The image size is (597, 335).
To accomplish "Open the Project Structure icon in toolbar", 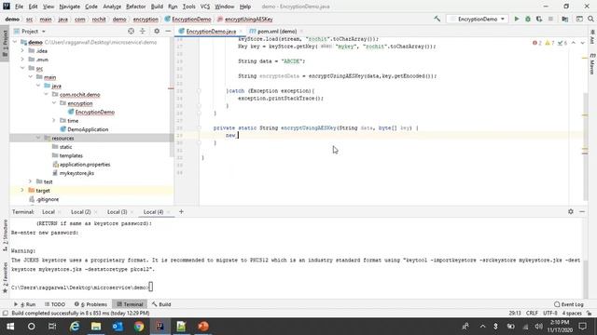I will 565,19.
